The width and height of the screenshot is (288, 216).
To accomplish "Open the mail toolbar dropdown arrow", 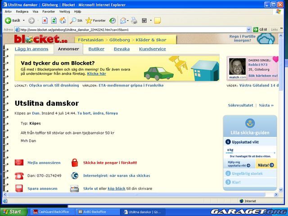I will 128,20.
